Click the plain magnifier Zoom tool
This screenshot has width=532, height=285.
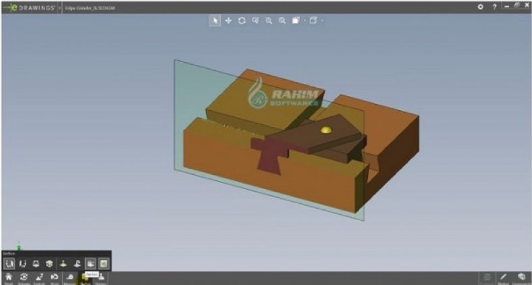pyautogui.click(x=269, y=21)
